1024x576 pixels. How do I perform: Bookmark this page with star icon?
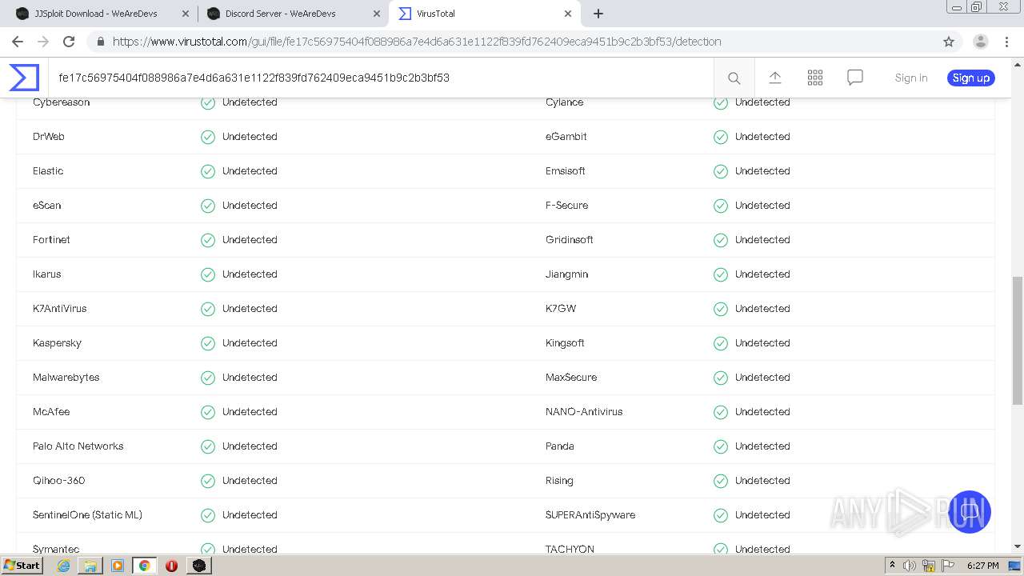point(949,42)
